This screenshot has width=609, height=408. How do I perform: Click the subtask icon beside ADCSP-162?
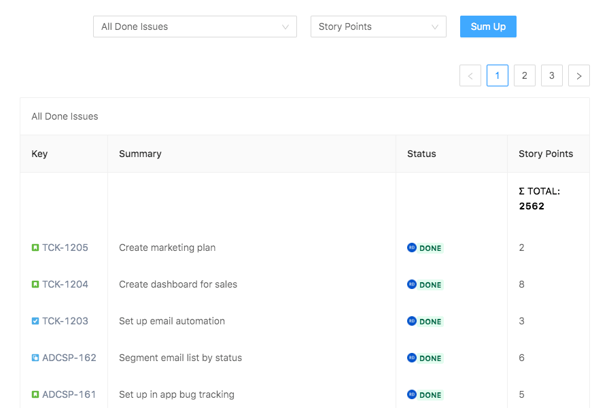tap(35, 358)
